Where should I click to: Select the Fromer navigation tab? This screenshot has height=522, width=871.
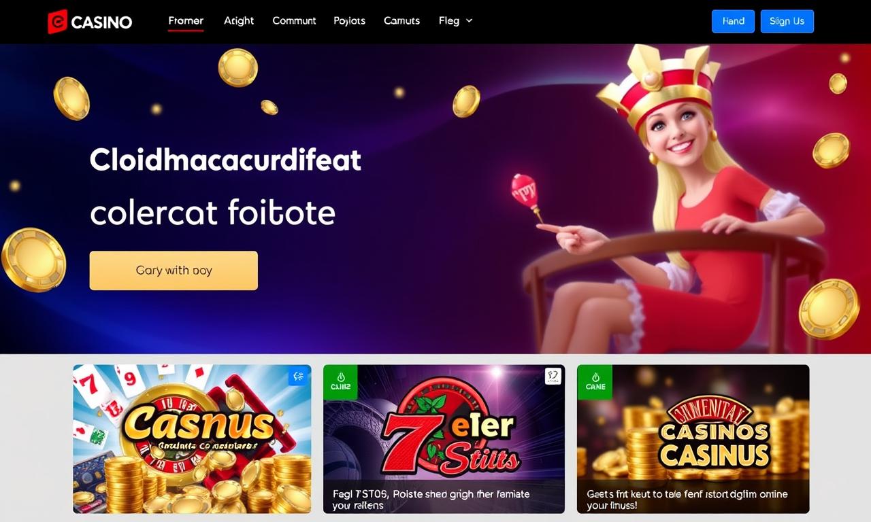pos(186,21)
